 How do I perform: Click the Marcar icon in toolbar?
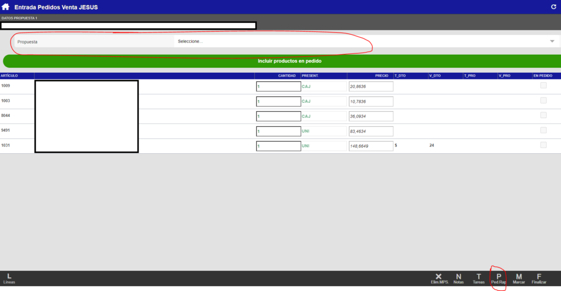pos(519,278)
